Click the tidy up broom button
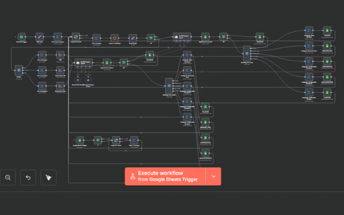The width and height of the screenshot is (344, 215). click(x=48, y=177)
